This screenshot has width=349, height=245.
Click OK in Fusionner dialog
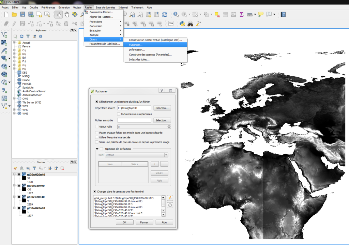click(124, 222)
